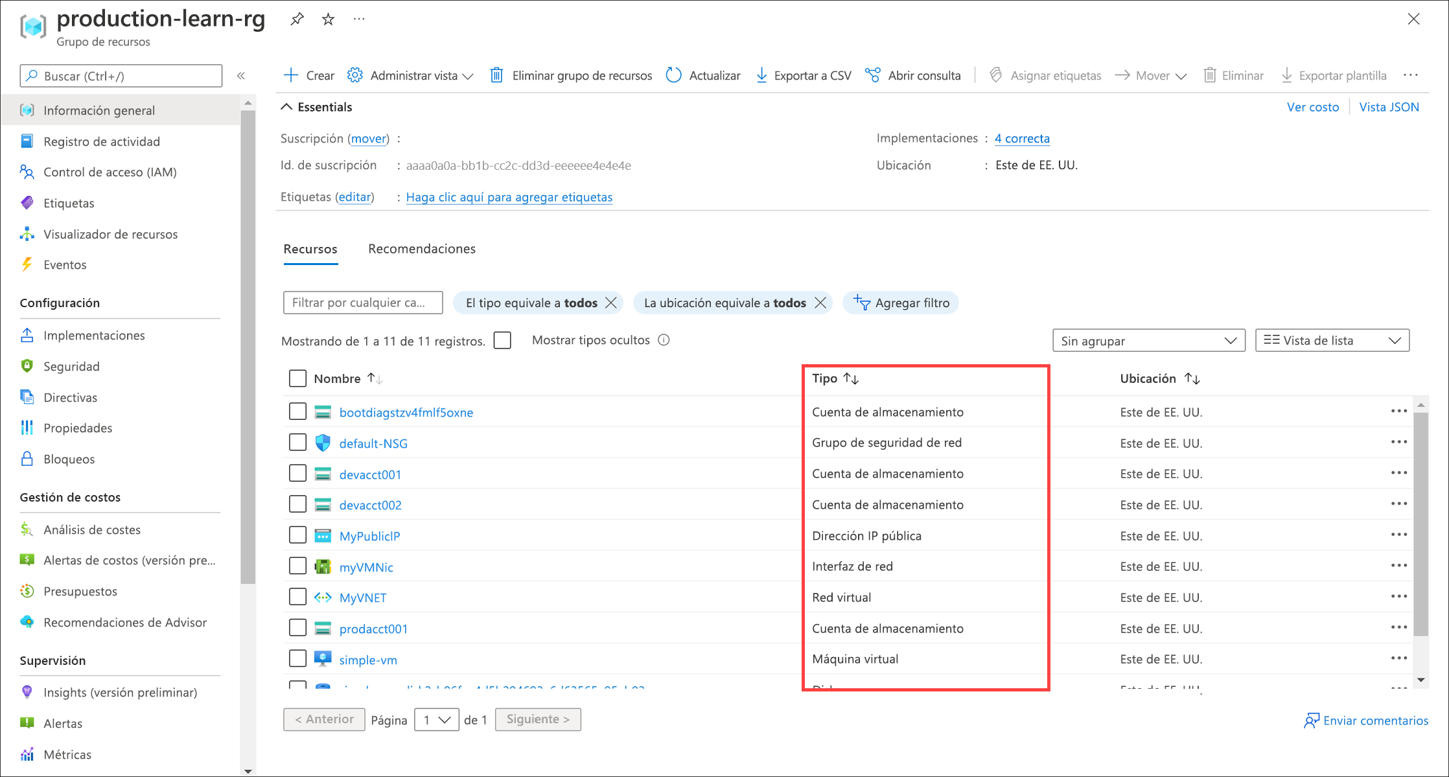
Task: Switch to the Recomendaciones tab
Action: click(422, 249)
